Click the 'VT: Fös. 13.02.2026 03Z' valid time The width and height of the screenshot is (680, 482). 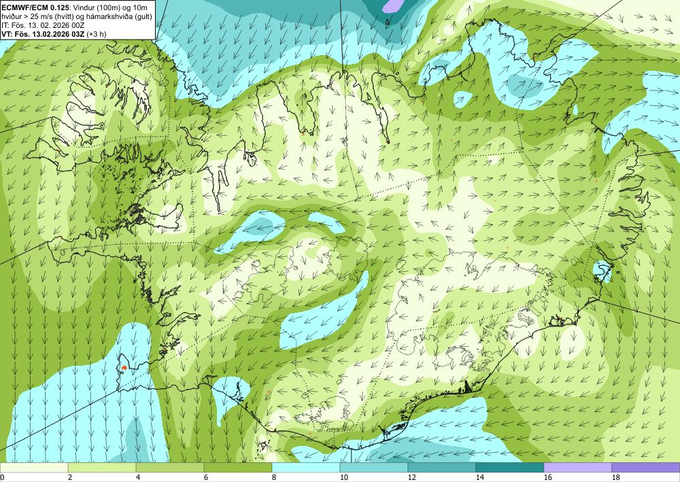coord(43,34)
